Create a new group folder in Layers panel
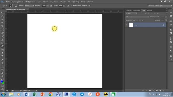 (x=157, y=91)
